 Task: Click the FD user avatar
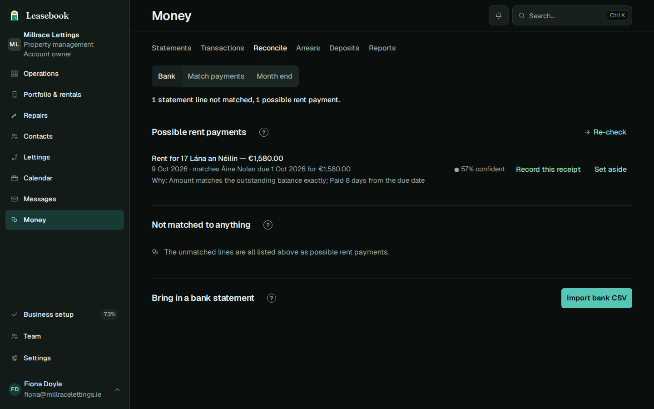(15, 389)
